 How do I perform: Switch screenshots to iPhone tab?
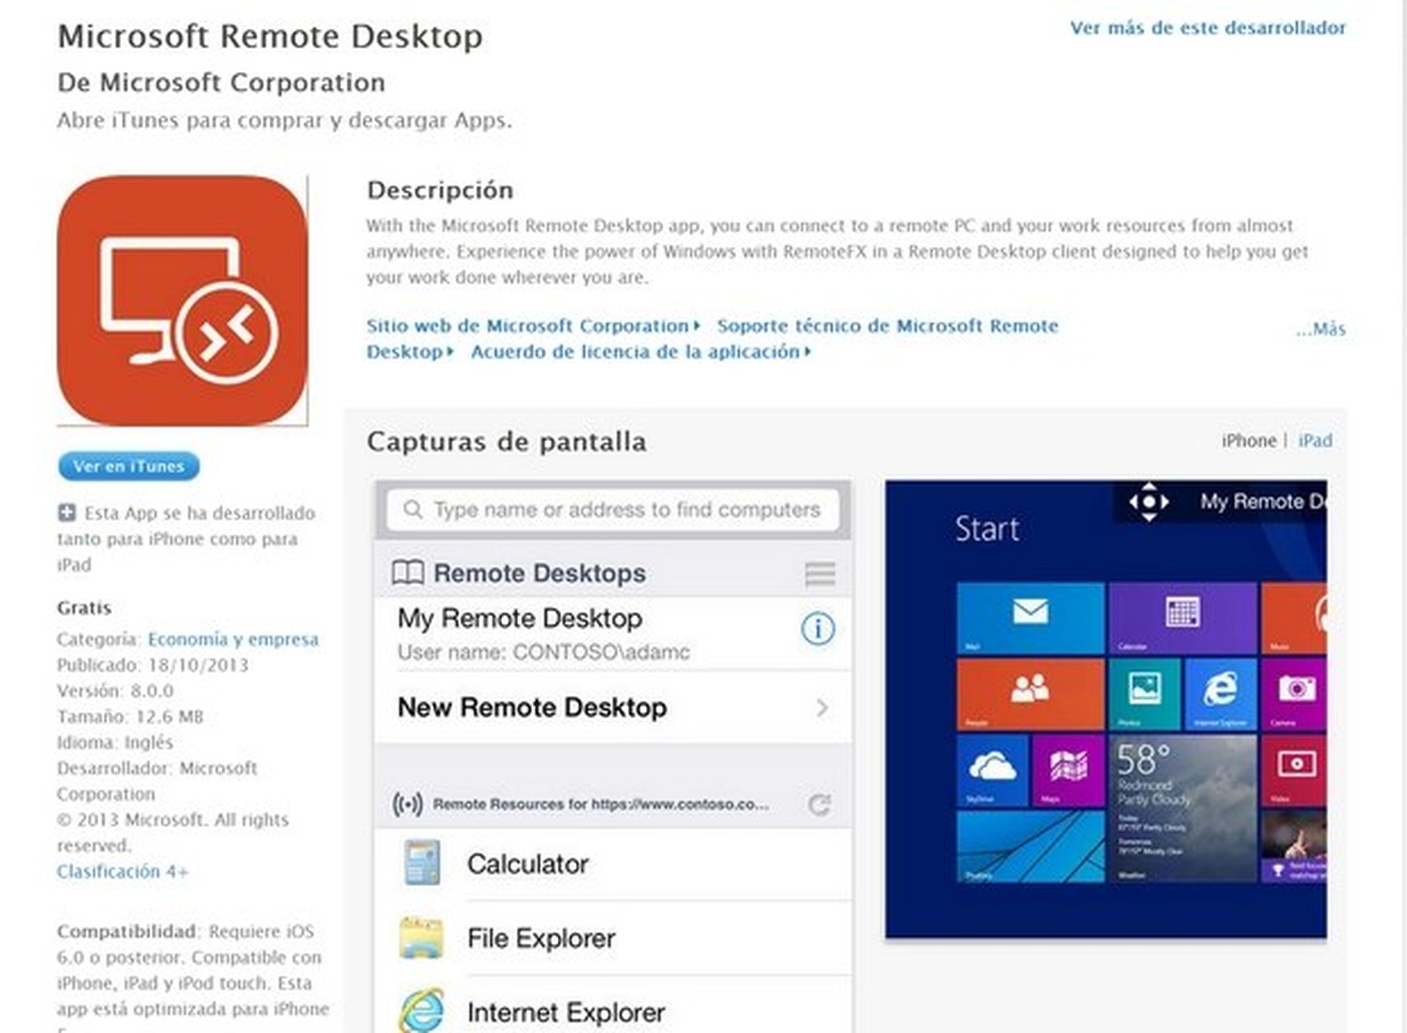(x=1248, y=441)
